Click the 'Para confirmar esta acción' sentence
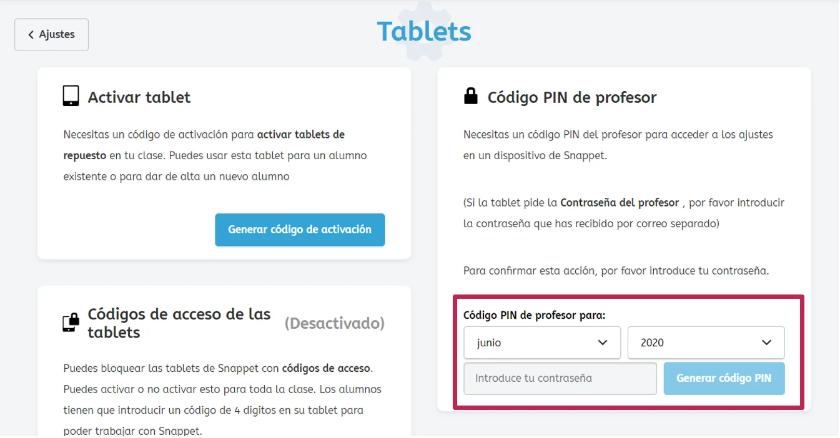This screenshot has height=438, width=840. (616, 271)
